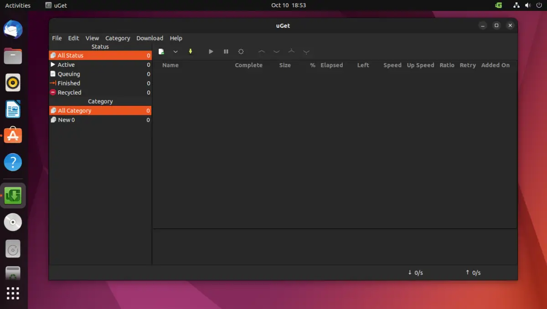Click the uGet icon in the dock
547x309 pixels.
pyautogui.click(x=13, y=196)
